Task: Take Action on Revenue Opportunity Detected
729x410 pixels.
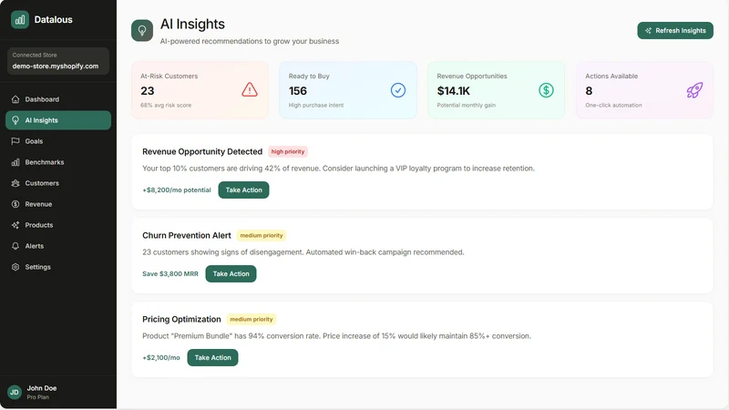Action: pyautogui.click(x=243, y=190)
